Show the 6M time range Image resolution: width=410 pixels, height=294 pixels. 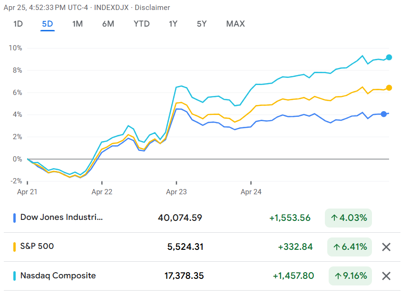coord(108,24)
